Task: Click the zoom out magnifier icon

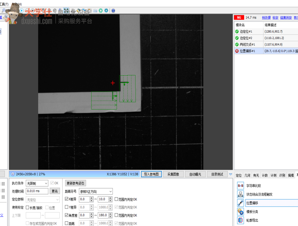Action: (3, 11)
